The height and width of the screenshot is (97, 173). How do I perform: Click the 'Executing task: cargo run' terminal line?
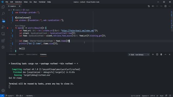(43, 64)
